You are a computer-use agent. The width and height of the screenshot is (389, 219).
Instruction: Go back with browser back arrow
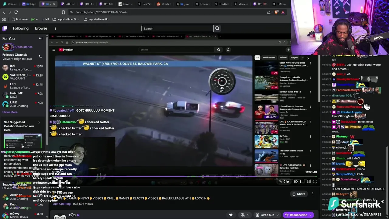pyautogui.click(x=4, y=12)
